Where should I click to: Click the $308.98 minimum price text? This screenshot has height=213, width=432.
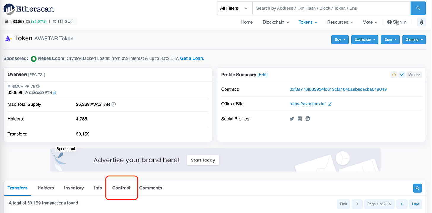15,92
